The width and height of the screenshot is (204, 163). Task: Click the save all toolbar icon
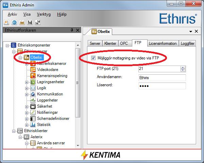coord(38,22)
